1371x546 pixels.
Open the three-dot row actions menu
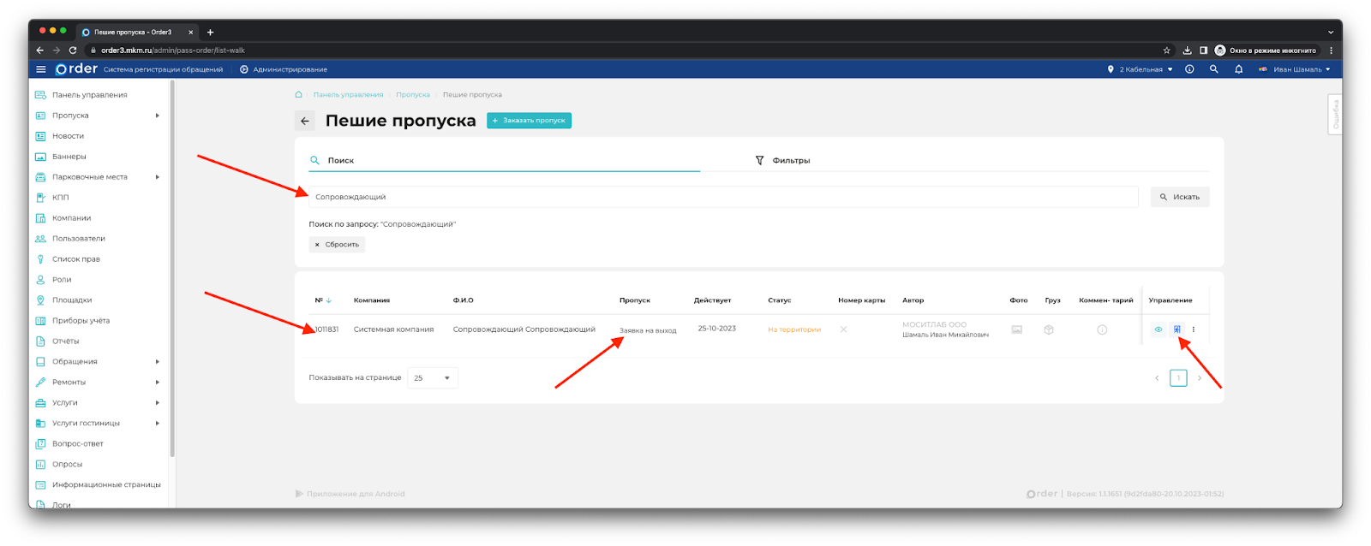(1194, 329)
